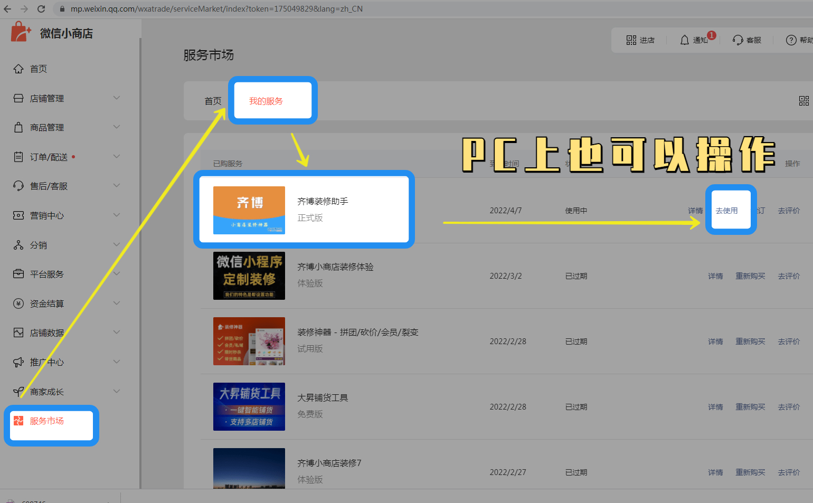
Task: Reload the page with browser refresh
Action: coord(41,9)
